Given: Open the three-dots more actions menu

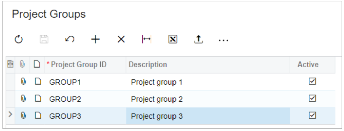Looking at the screenshot, I should [x=224, y=40].
